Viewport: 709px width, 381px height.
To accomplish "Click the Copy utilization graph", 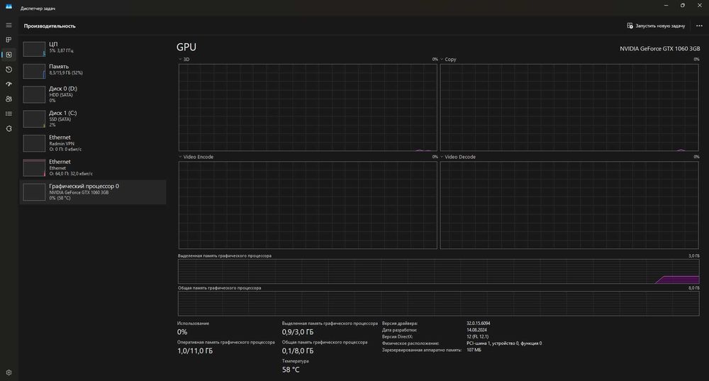I will (569, 107).
